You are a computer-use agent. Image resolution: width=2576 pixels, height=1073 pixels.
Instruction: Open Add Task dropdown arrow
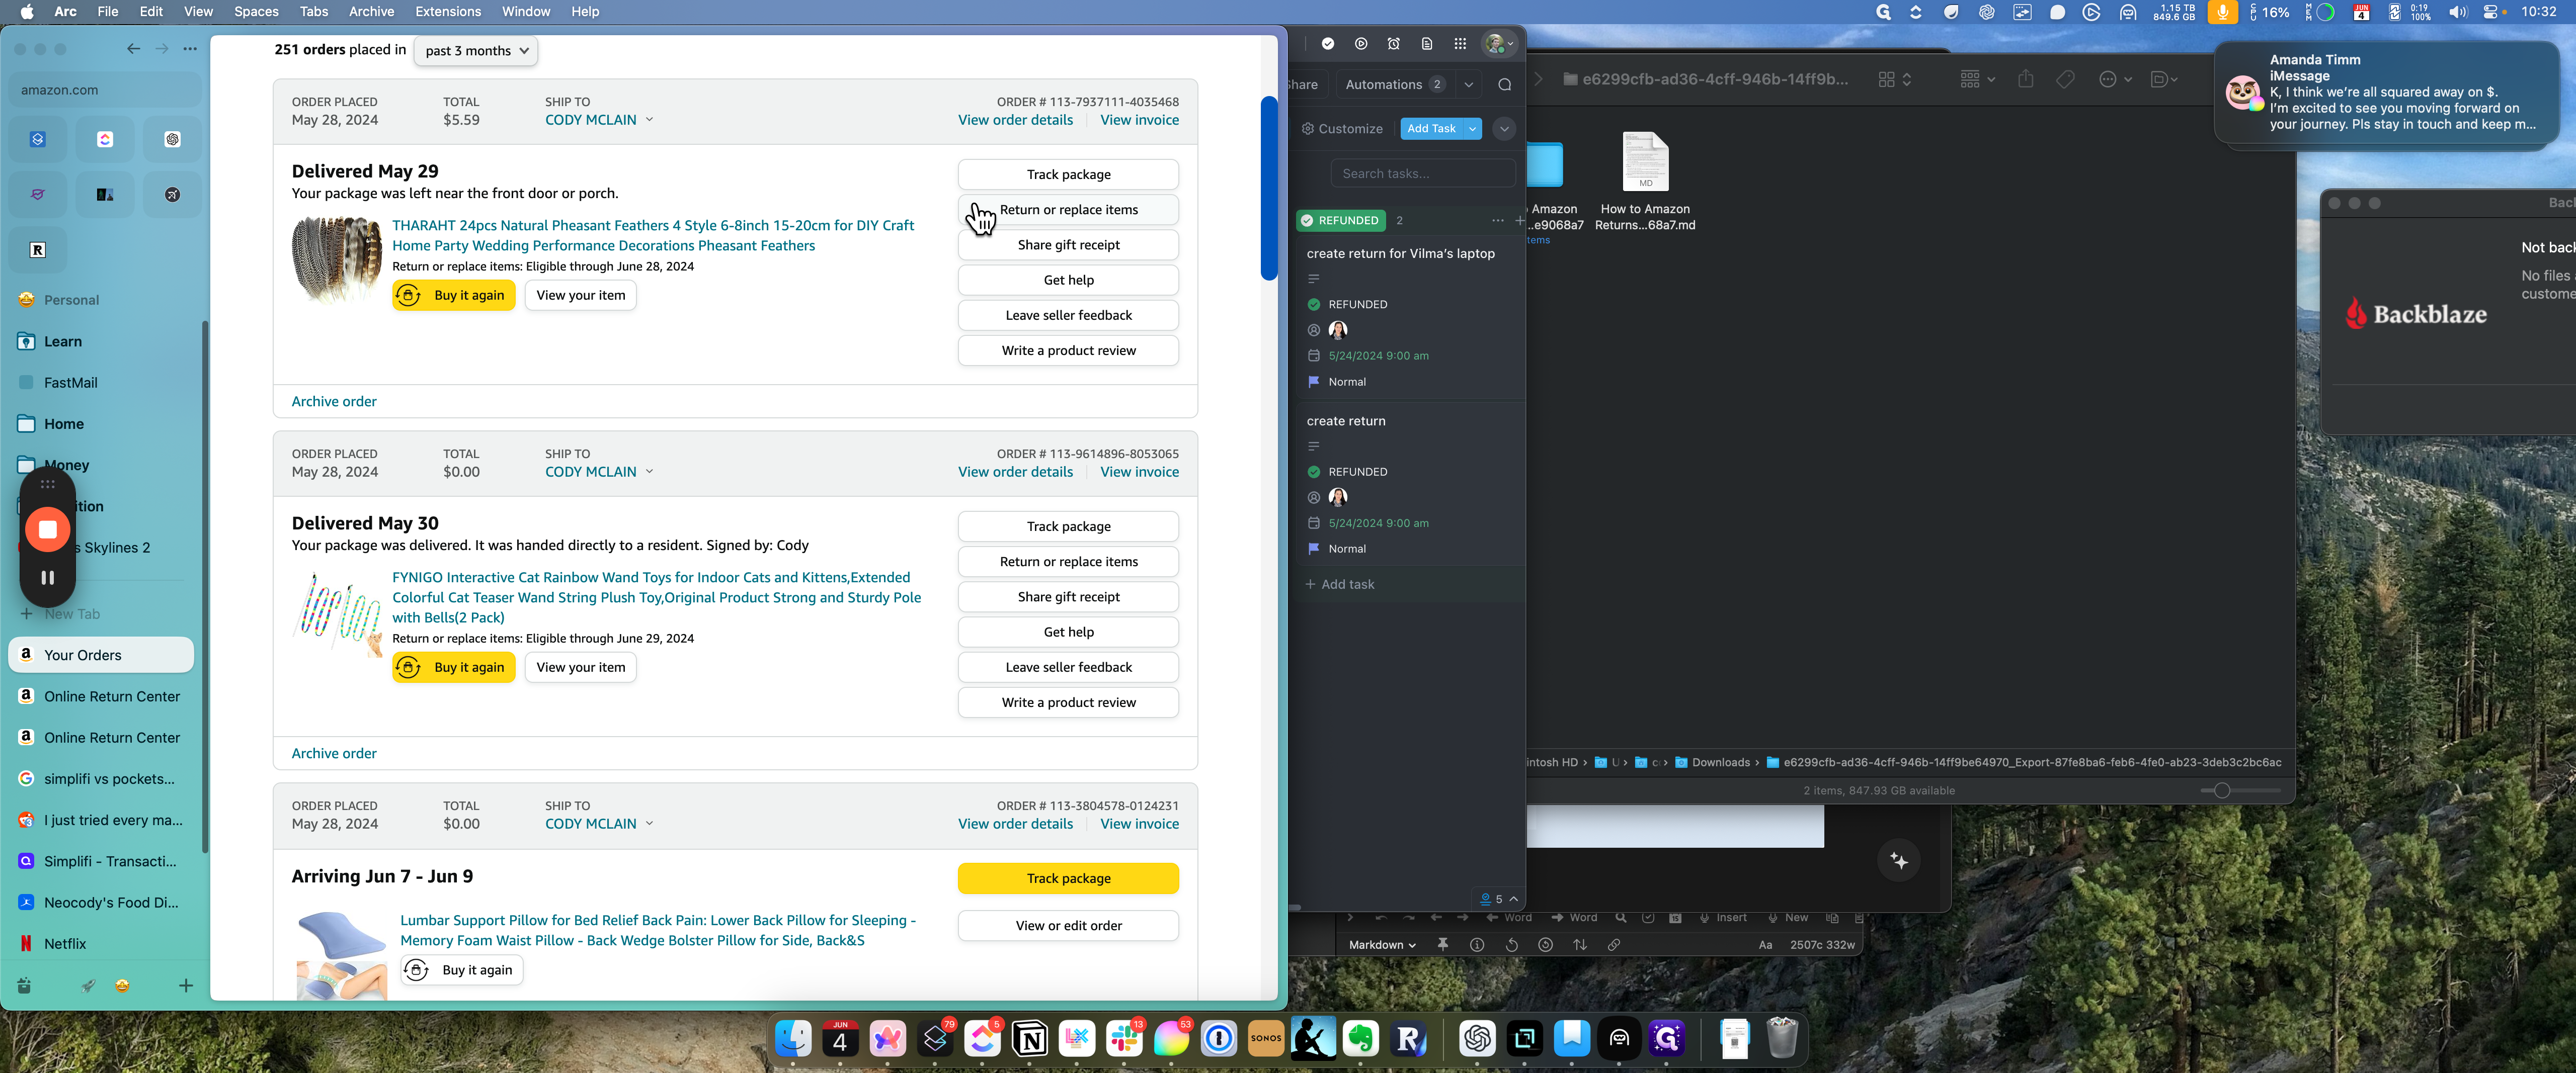[x=1472, y=129]
